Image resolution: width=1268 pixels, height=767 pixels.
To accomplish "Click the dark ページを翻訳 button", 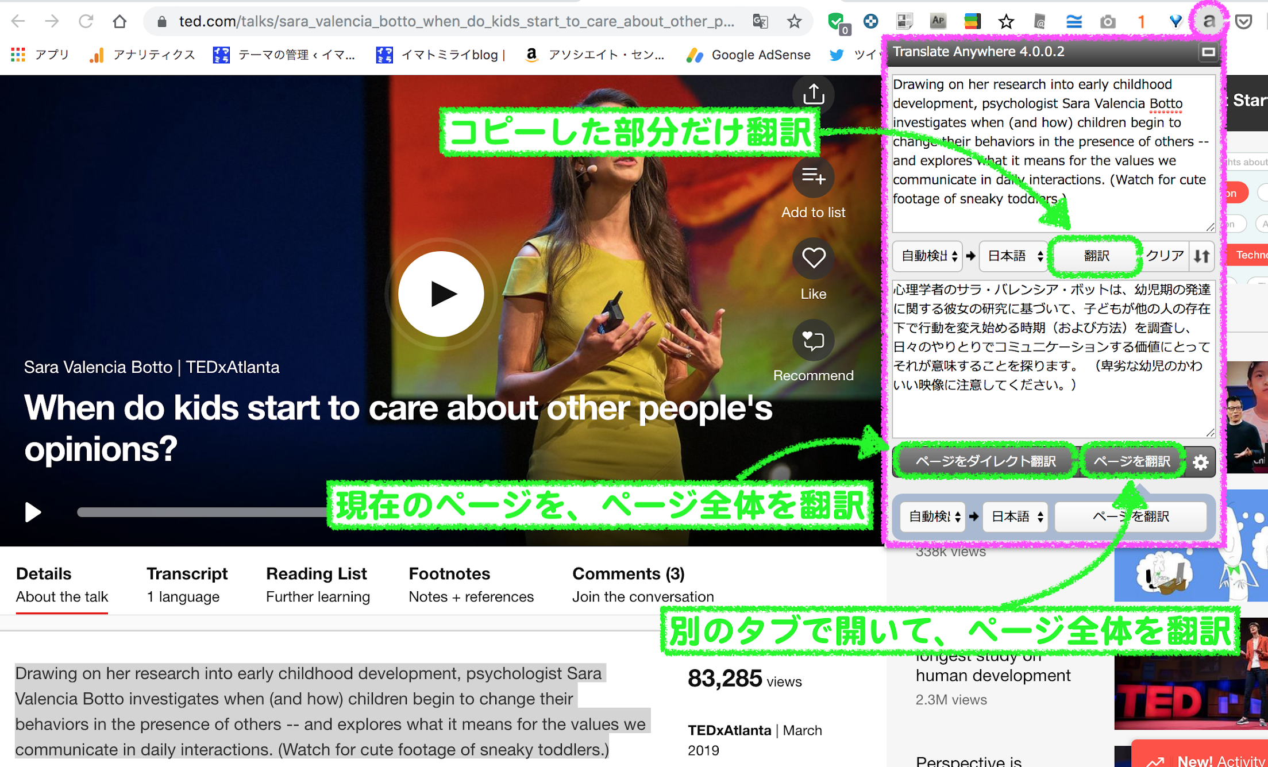I will 1131,461.
